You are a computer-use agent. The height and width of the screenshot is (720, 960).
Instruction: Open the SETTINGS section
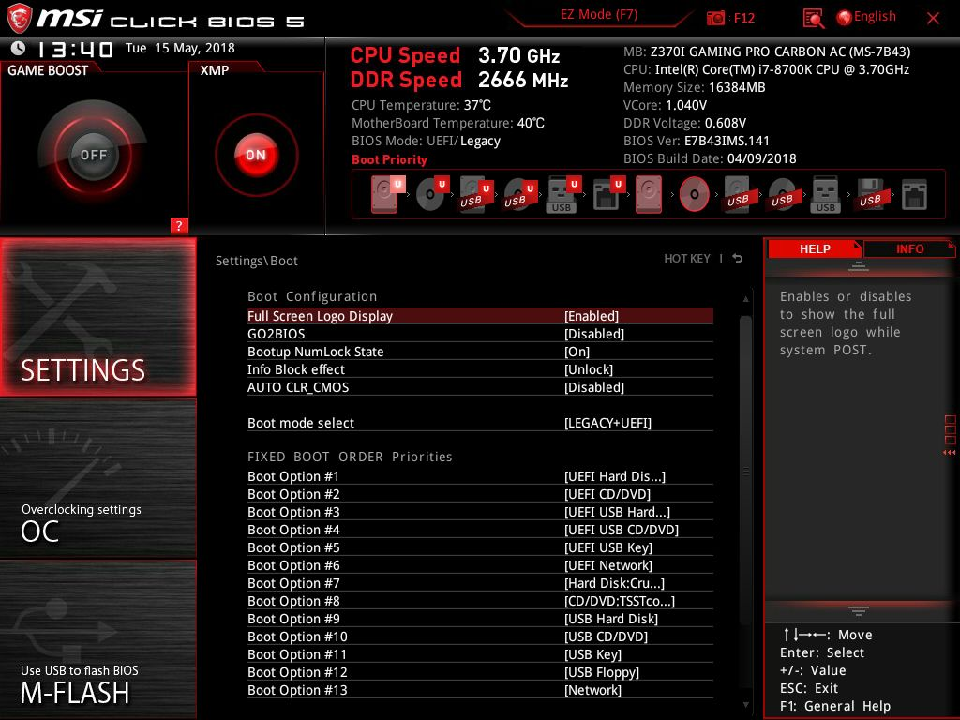point(97,317)
